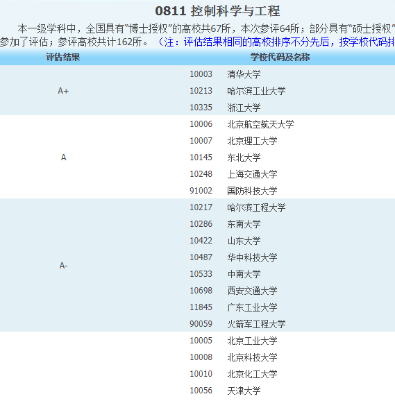
Task: Click school code 10145 for 东北大学
Action: tap(201, 157)
